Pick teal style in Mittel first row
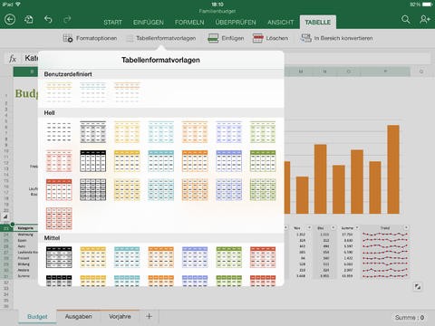Screen dimensions: 435x326 click(127, 257)
